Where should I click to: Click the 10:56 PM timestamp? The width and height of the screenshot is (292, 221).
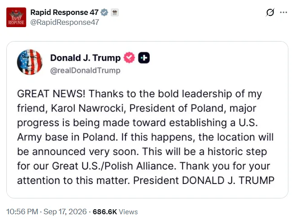[x=22, y=212]
